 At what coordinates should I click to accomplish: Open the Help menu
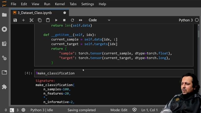pos(102,4)
